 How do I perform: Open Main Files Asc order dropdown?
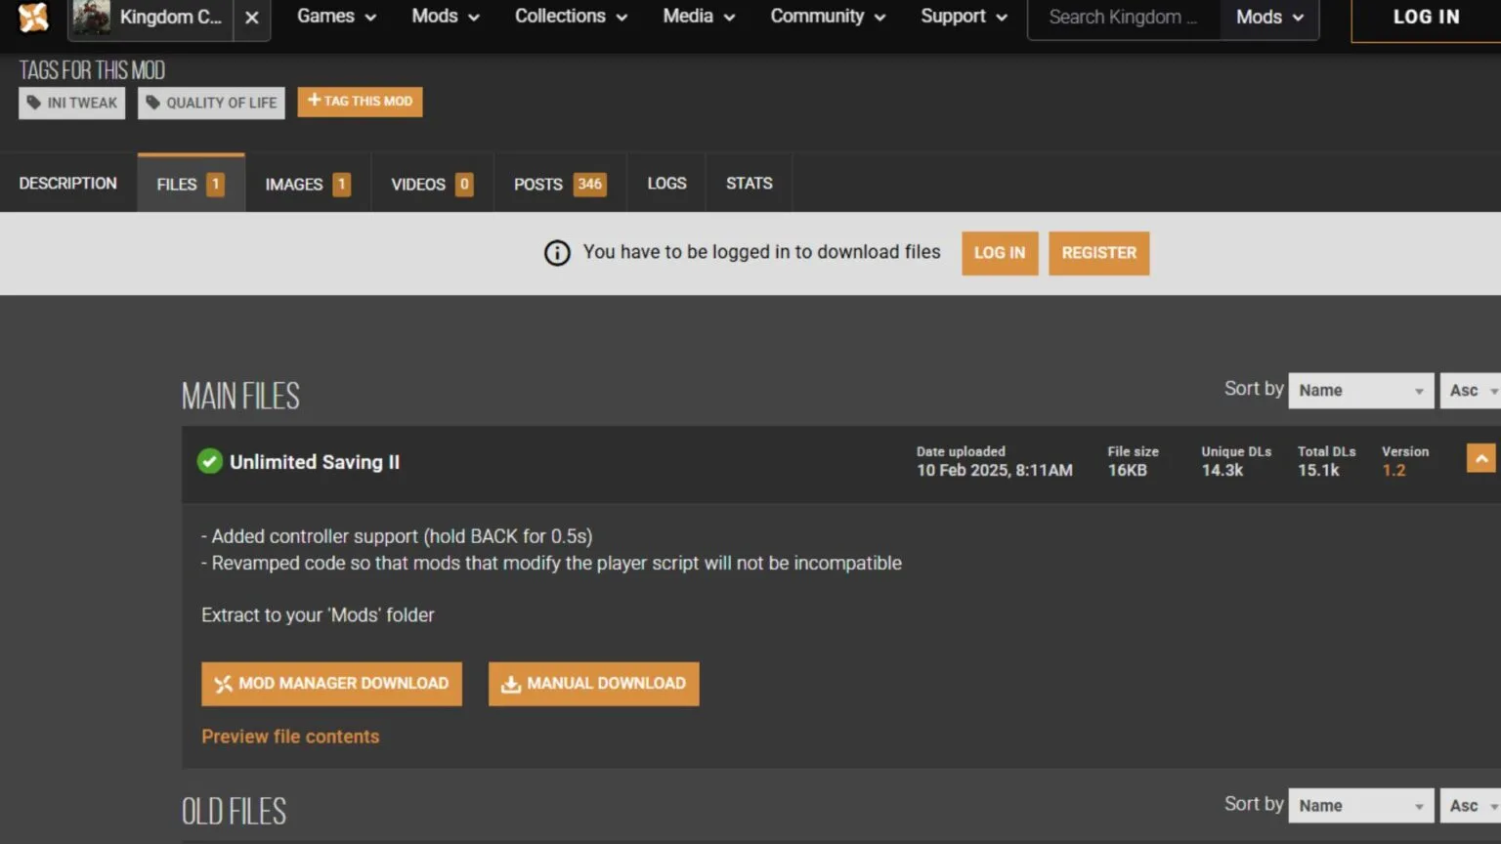pos(1471,391)
